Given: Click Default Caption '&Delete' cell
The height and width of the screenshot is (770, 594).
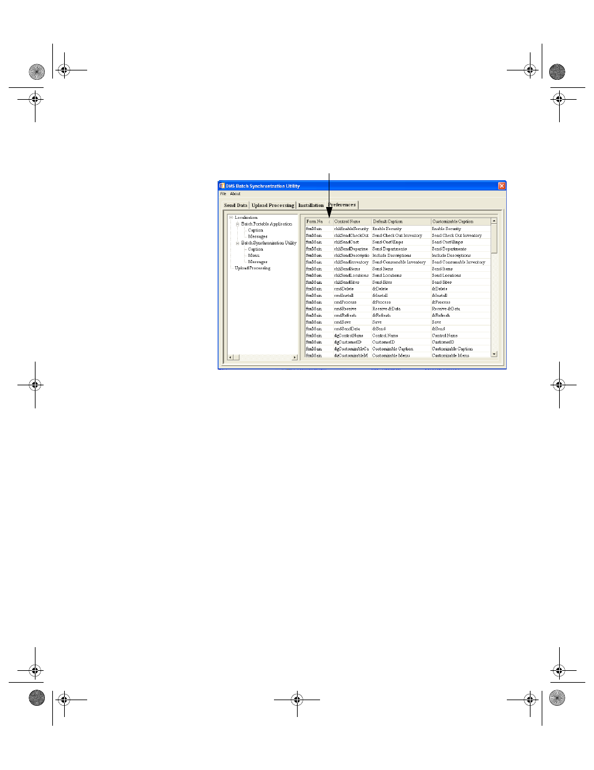Looking at the screenshot, I should click(x=401, y=289).
